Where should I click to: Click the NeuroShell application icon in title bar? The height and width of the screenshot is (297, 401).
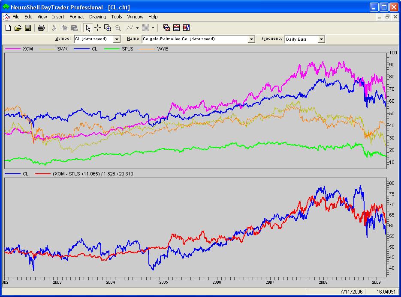6,7
